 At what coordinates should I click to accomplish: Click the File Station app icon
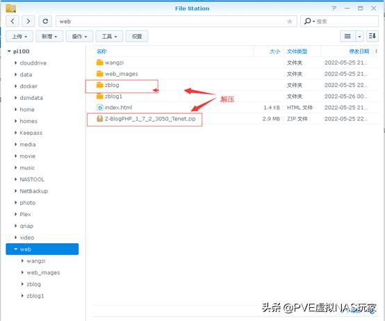11,8
